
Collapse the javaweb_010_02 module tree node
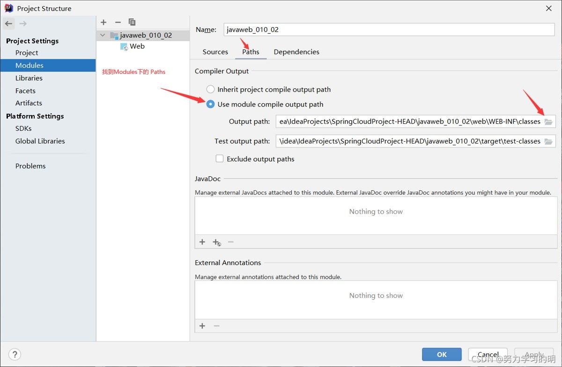coord(103,35)
